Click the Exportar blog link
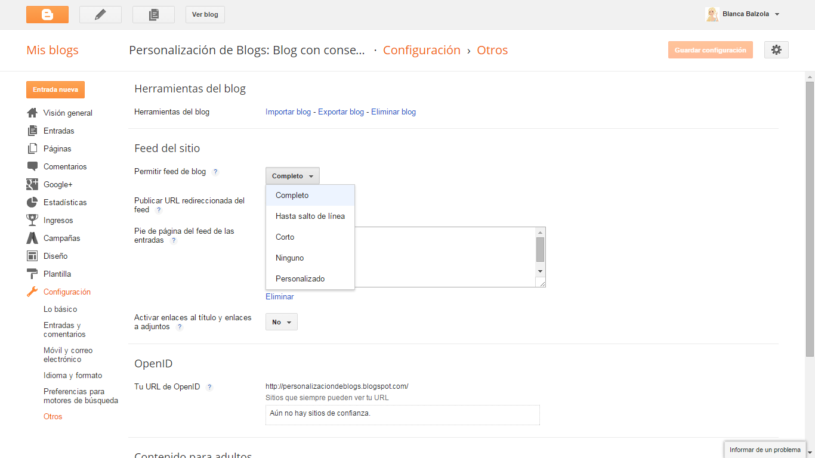 (x=341, y=112)
